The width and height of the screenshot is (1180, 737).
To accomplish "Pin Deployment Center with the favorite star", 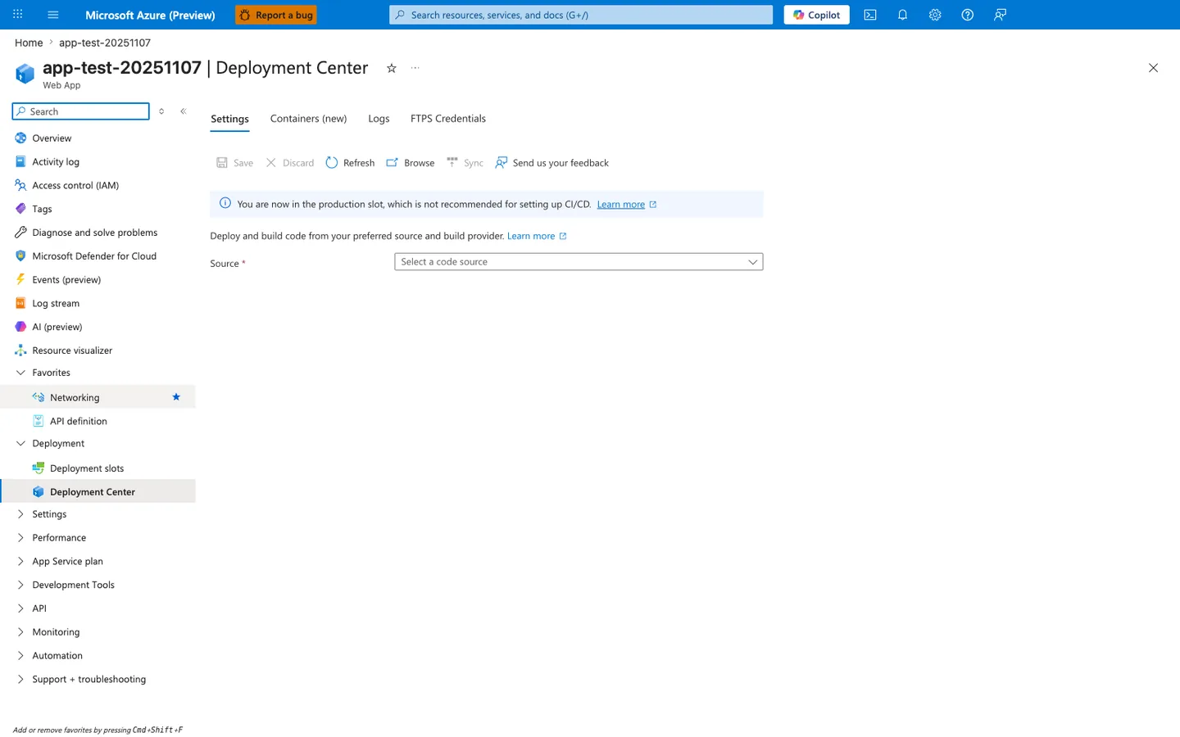I will pos(392,68).
